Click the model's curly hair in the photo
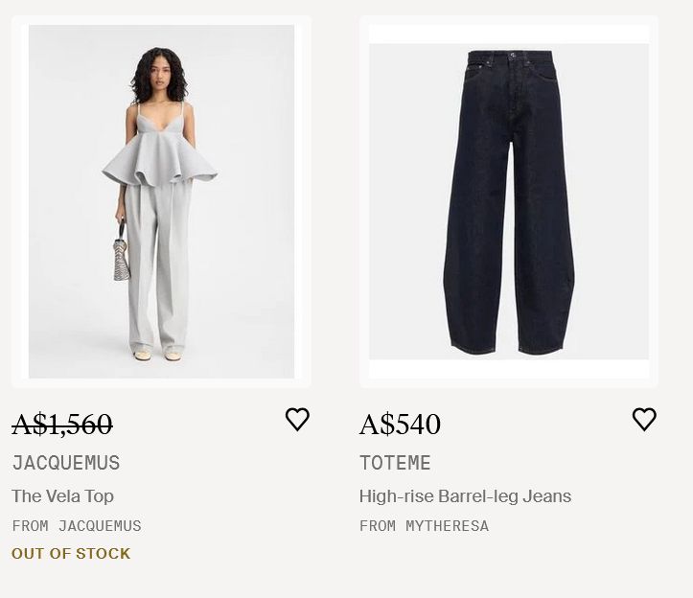The height and width of the screenshot is (598, 693). [x=159, y=73]
